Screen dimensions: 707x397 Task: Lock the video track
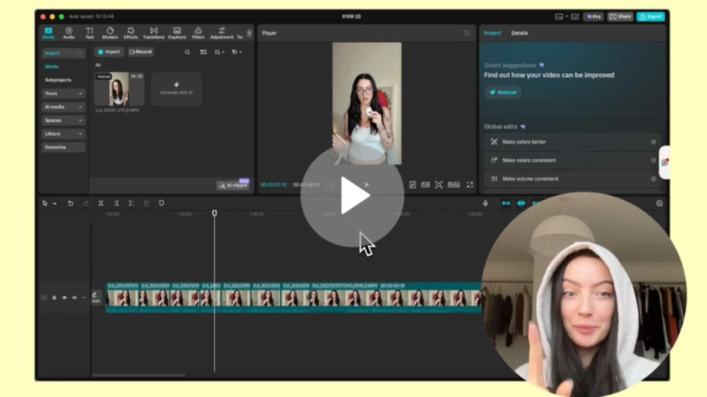click(x=54, y=298)
